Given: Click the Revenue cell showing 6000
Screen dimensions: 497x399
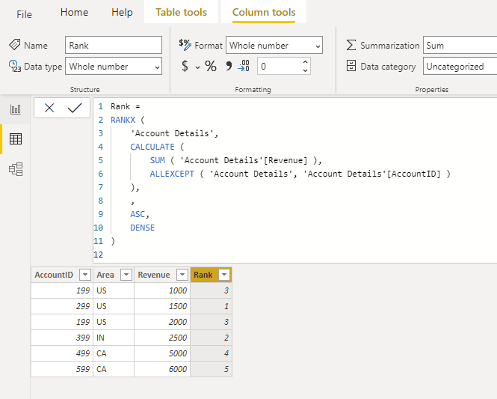Looking at the screenshot, I should pyautogui.click(x=162, y=369).
